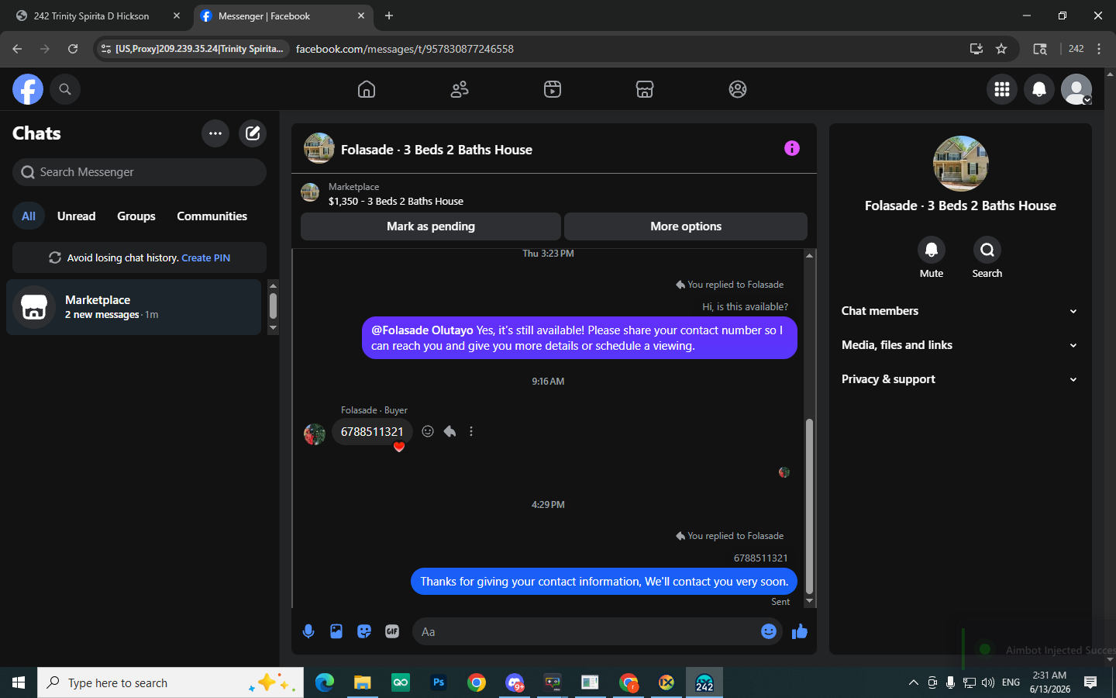Screen dimensions: 1116x698
Task: Open File Explorer from the taskbar
Action: 363,682
